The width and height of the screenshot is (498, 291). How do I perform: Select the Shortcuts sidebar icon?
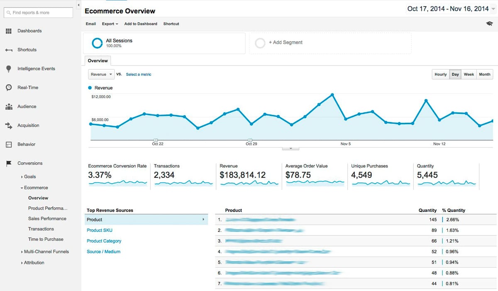[9, 50]
